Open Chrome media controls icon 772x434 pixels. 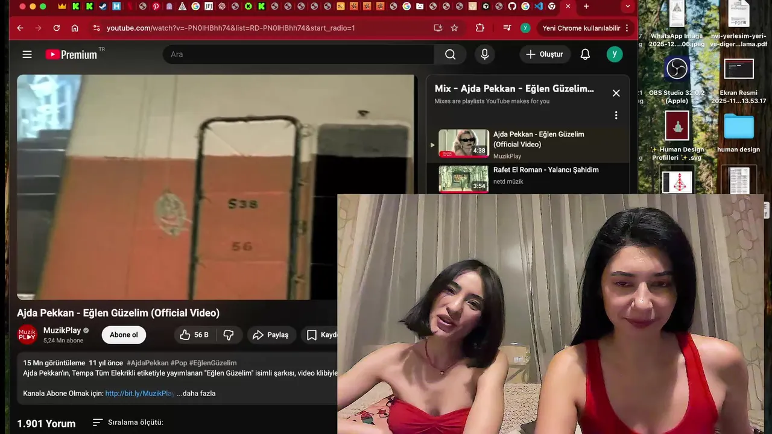tap(507, 28)
